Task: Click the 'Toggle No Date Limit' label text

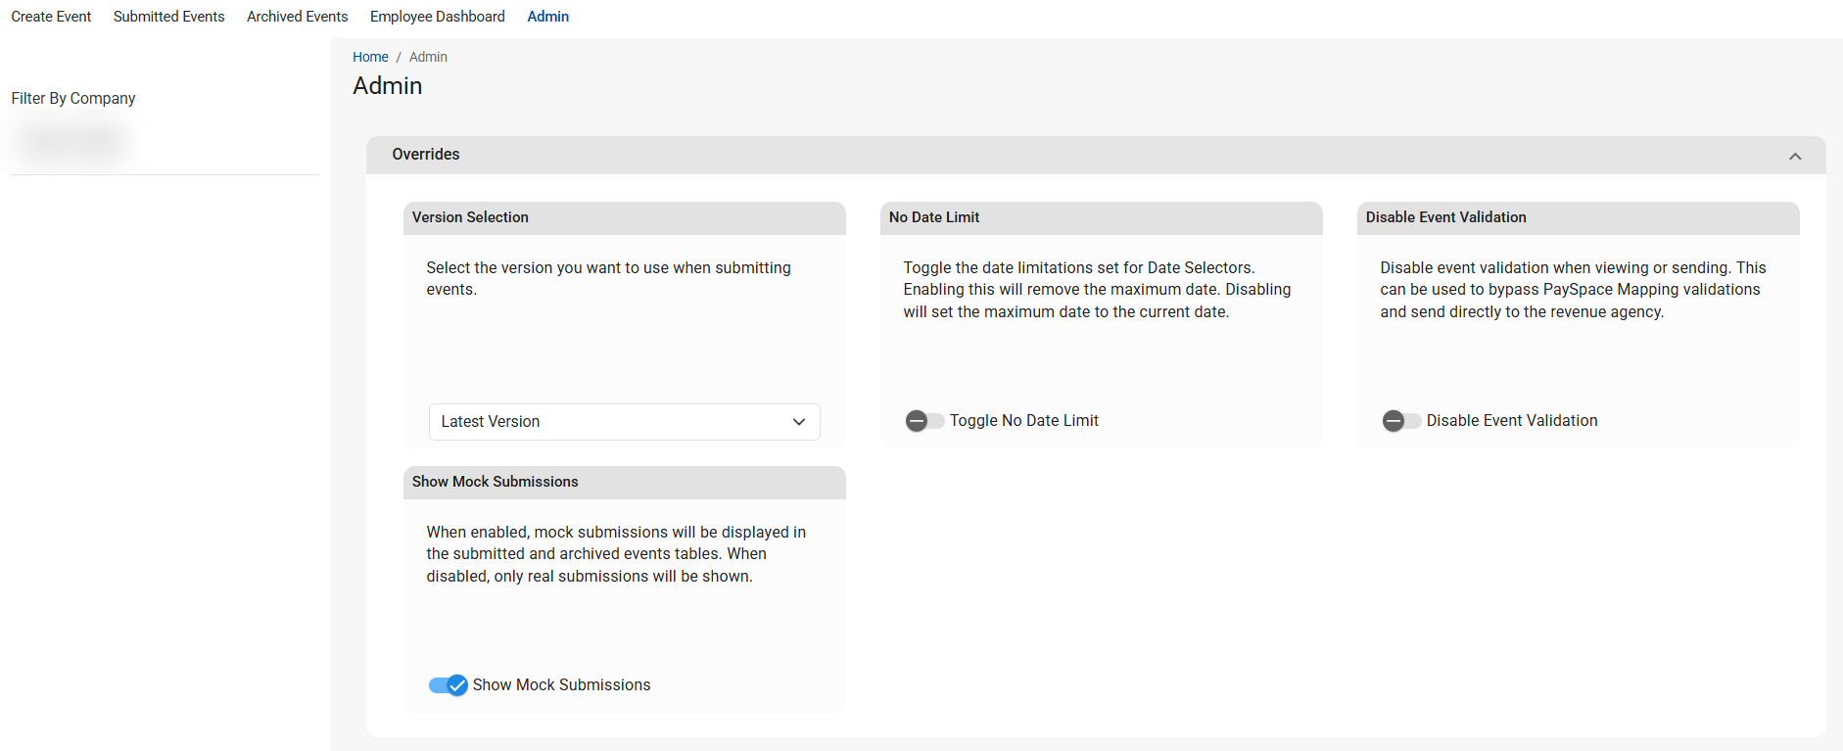Action: (x=1023, y=421)
